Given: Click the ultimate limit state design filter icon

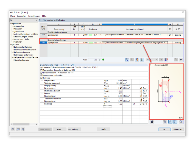Looking at the screenshot, I should pos(127,60).
